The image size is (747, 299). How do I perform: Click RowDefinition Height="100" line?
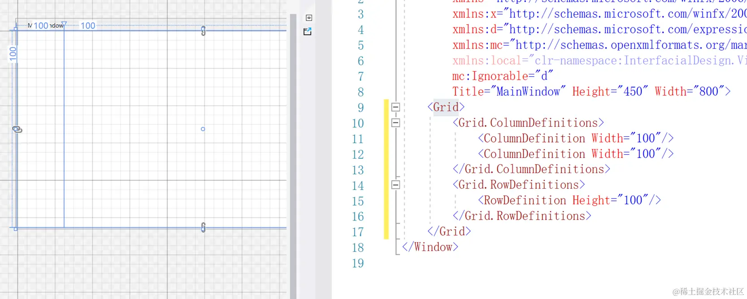[x=569, y=200]
